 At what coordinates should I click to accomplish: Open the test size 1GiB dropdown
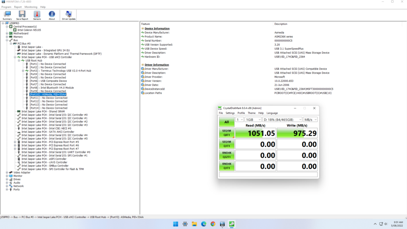point(252,120)
